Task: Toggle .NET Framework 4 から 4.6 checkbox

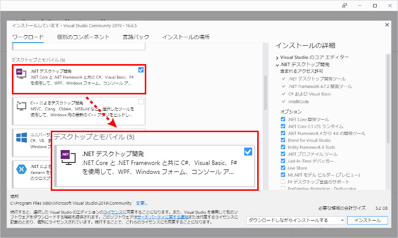Action: (283, 133)
